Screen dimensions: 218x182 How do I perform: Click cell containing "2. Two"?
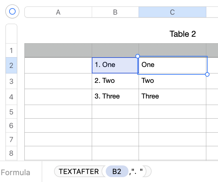tap(115, 81)
